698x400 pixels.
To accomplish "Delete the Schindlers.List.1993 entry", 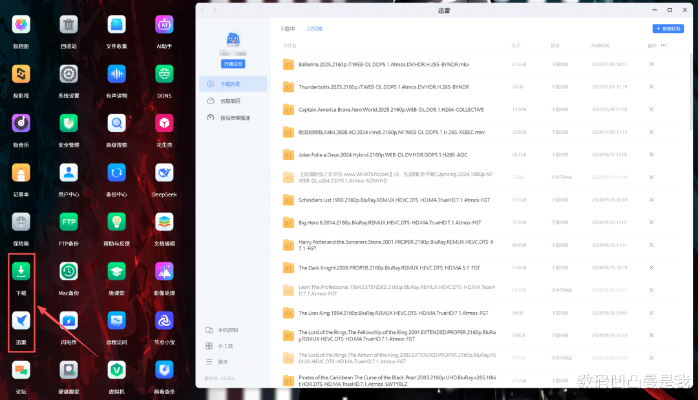I will [651, 200].
